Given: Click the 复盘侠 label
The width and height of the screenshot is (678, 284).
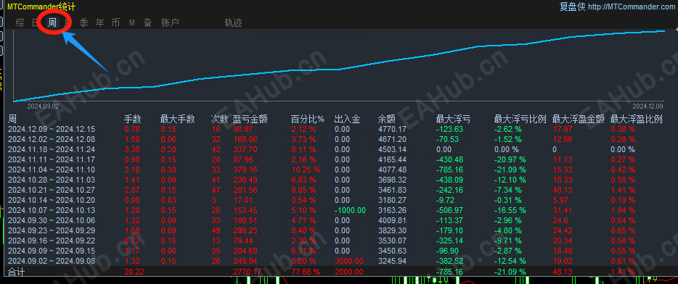Looking at the screenshot, I should tap(573, 7).
